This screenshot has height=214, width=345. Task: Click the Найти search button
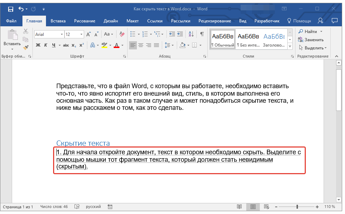[308, 31]
